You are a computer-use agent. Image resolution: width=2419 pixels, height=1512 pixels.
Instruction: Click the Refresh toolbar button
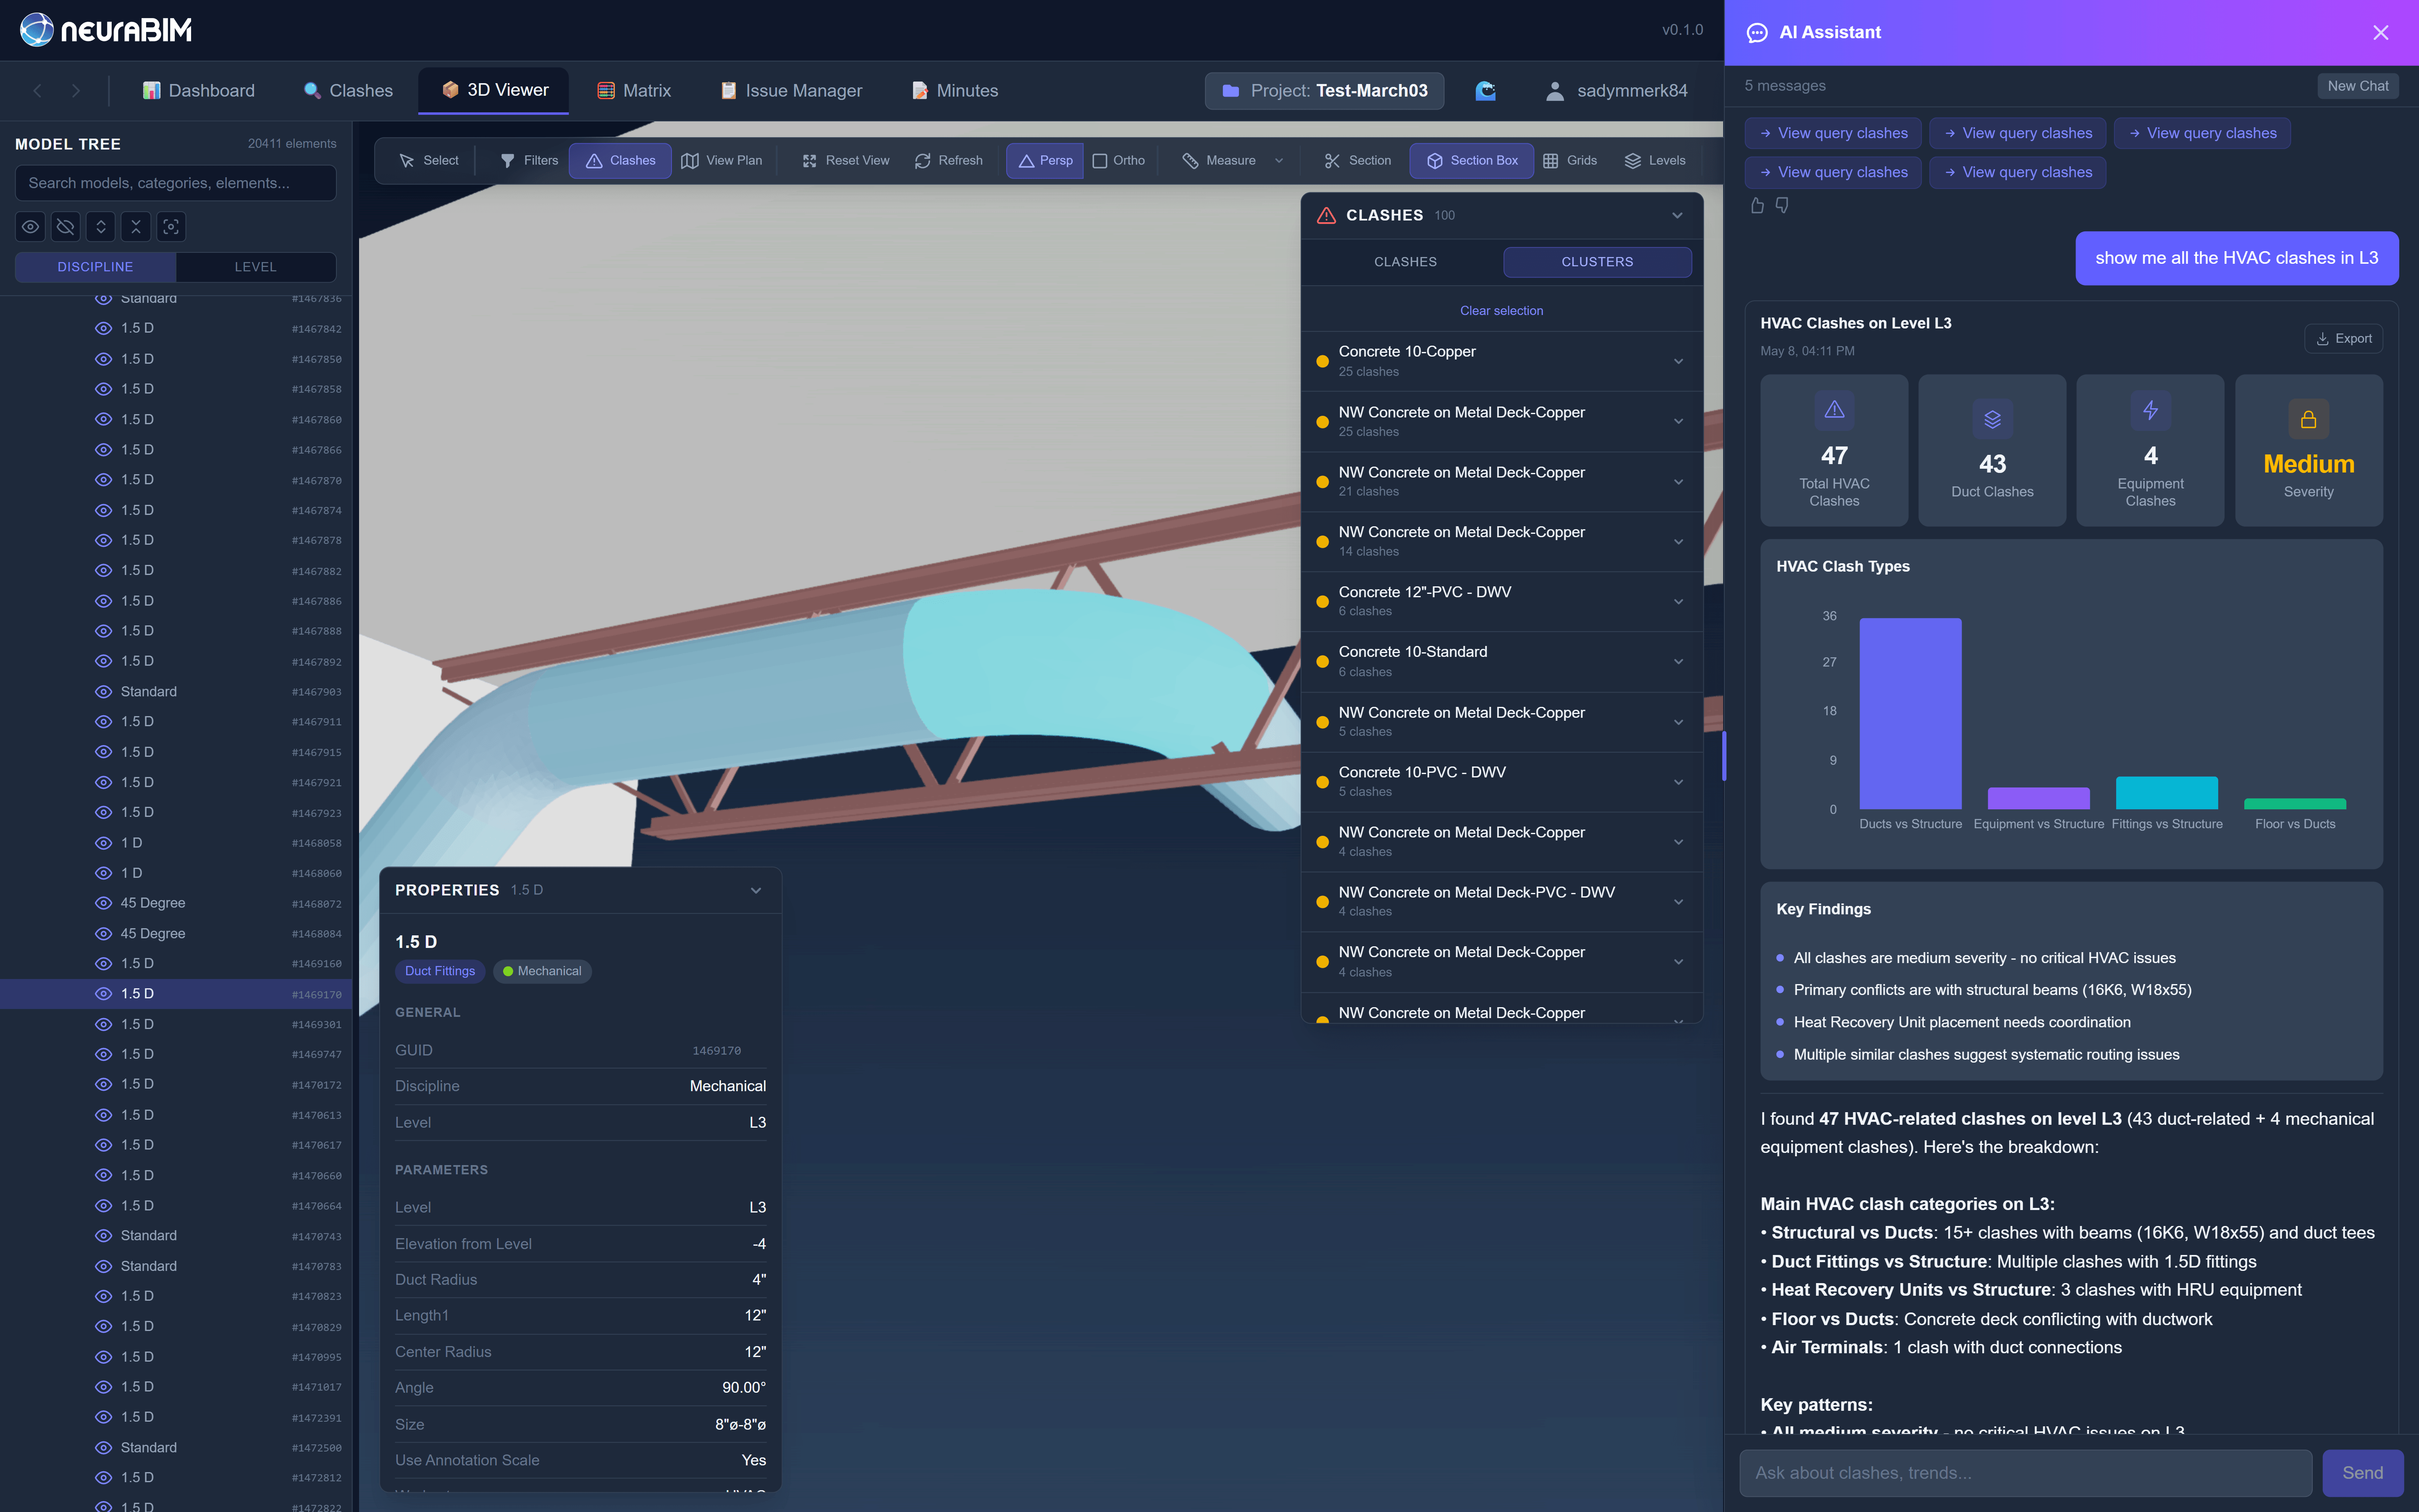pyautogui.click(x=949, y=160)
